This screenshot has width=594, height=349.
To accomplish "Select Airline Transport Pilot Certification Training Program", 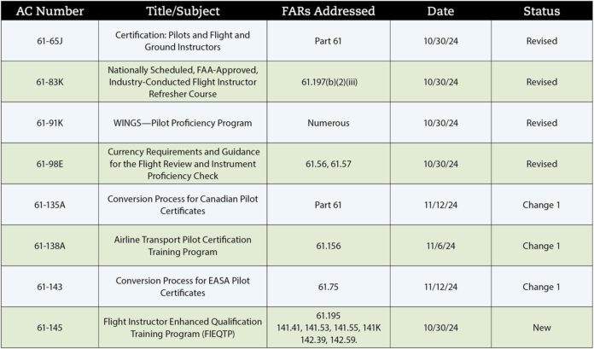I will pyautogui.click(x=183, y=246).
